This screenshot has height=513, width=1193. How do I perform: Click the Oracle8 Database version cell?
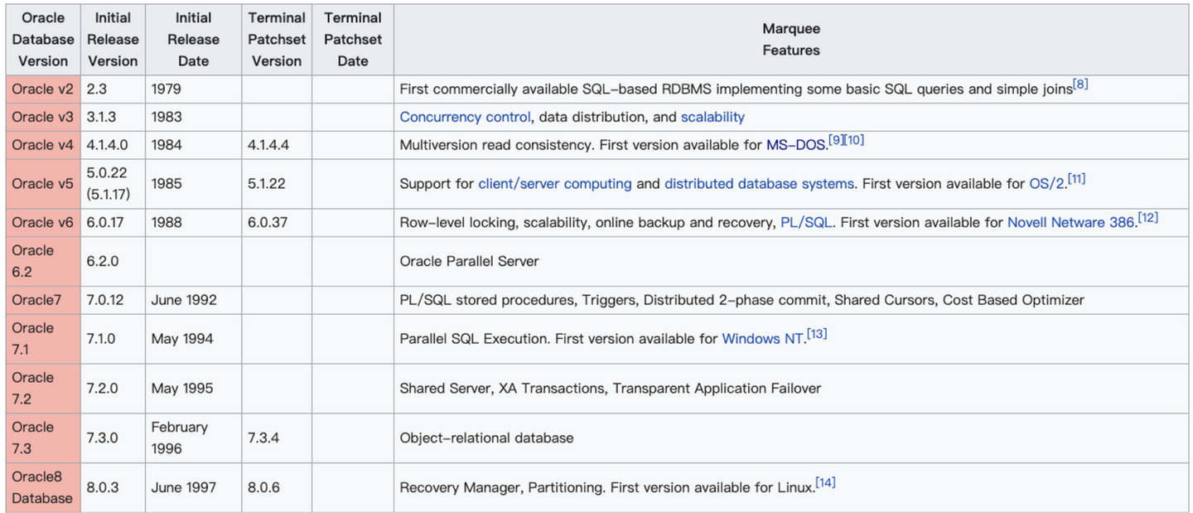(x=43, y=487)
